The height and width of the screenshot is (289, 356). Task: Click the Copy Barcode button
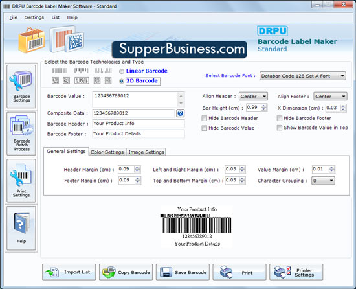point(126,272)
